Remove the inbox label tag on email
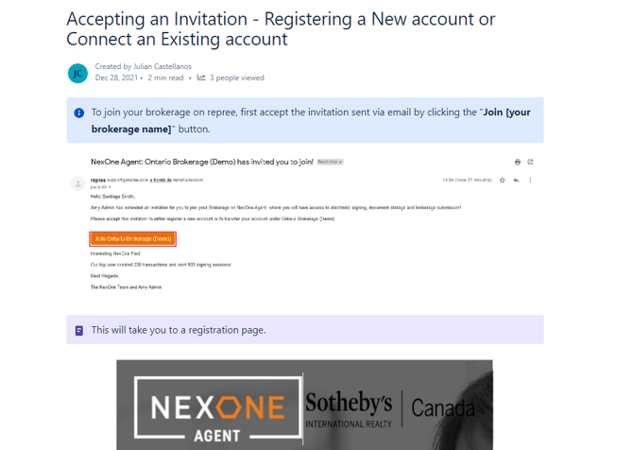The width and height of the screenshot is (633, 450). 340,163
